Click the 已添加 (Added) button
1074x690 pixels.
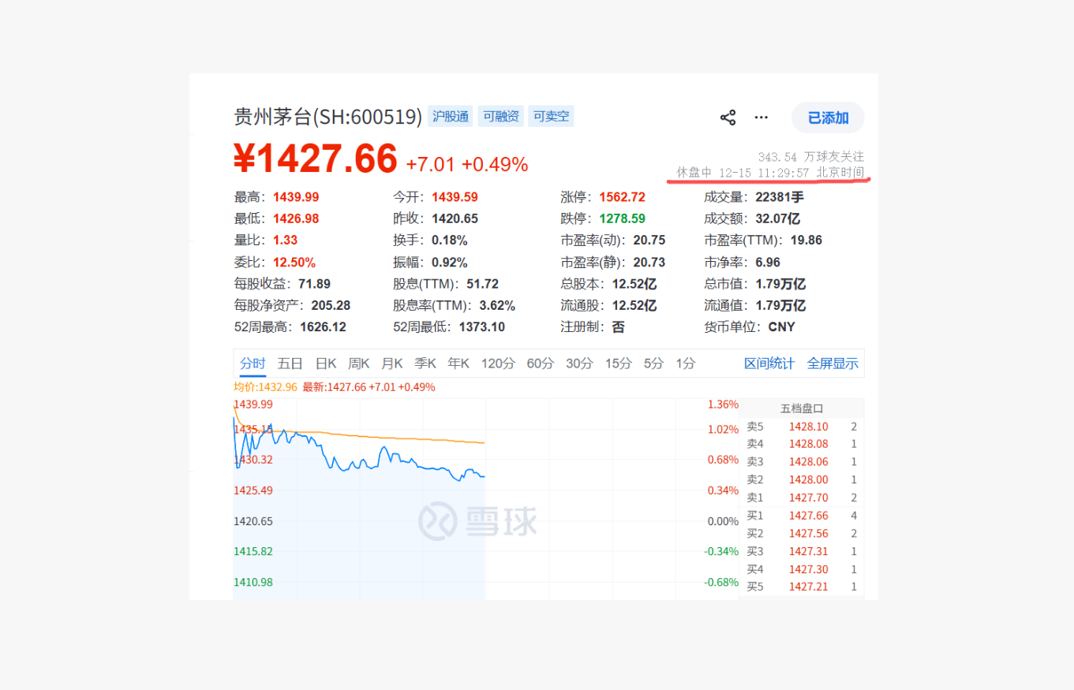[826, 117]
